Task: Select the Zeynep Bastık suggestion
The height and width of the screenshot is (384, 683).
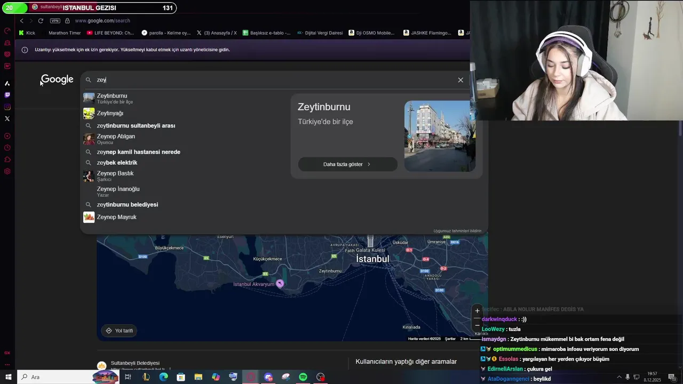Action: tap(184, 176)
